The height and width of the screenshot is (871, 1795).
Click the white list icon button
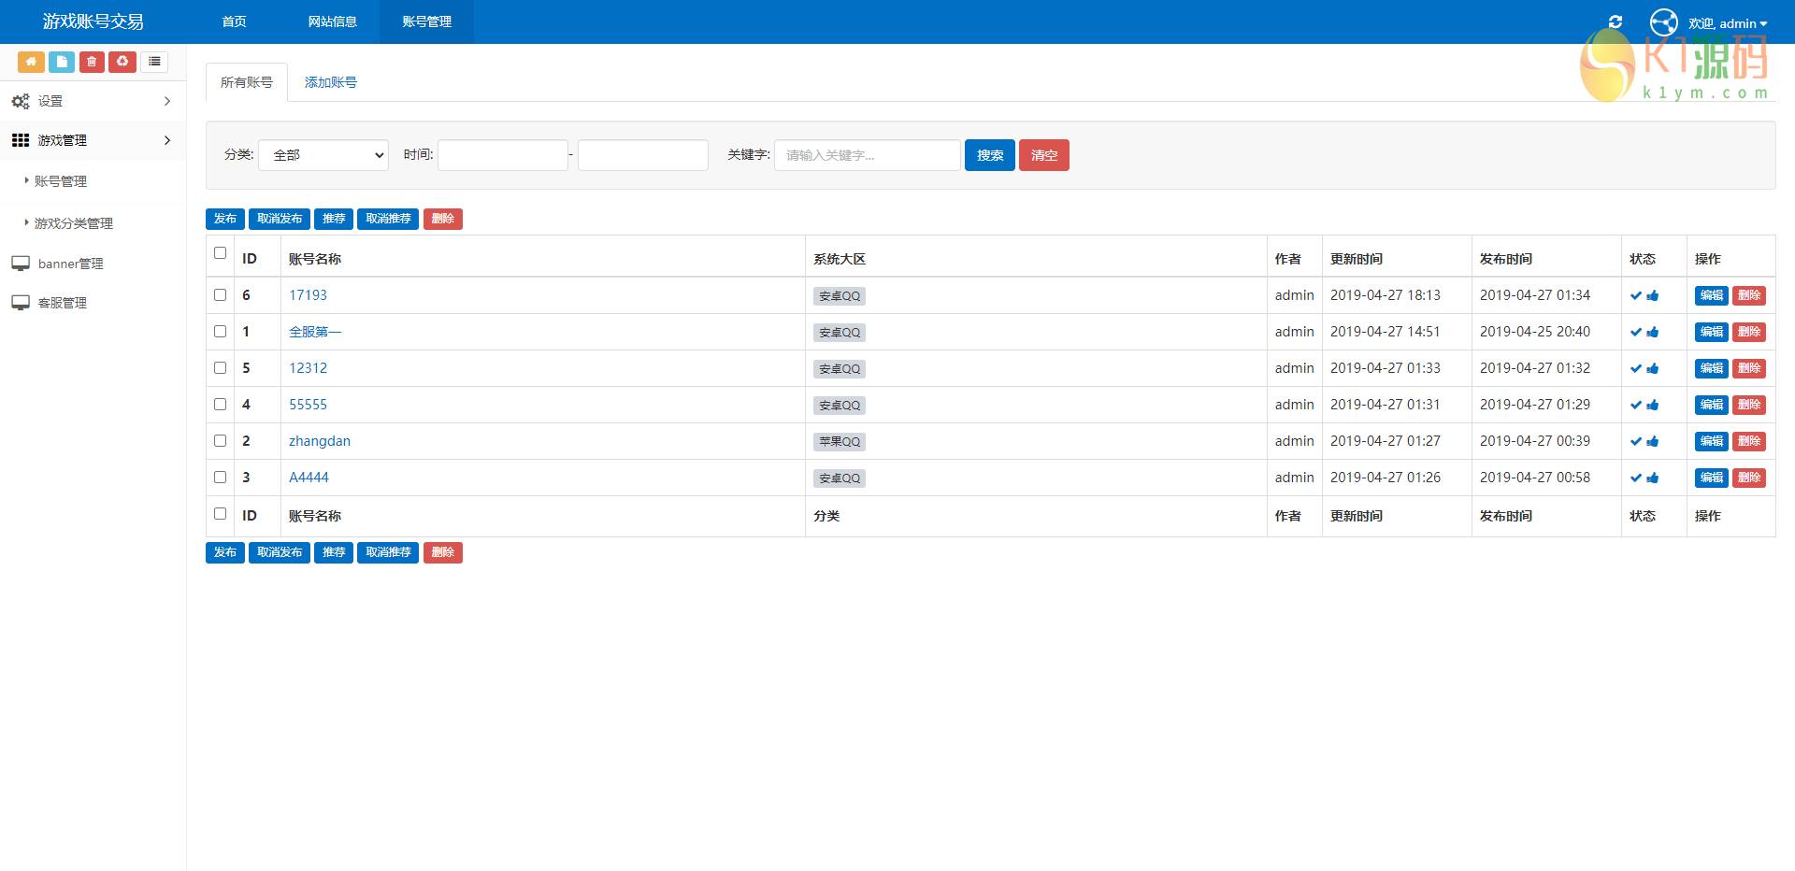[x=154, y=62]
